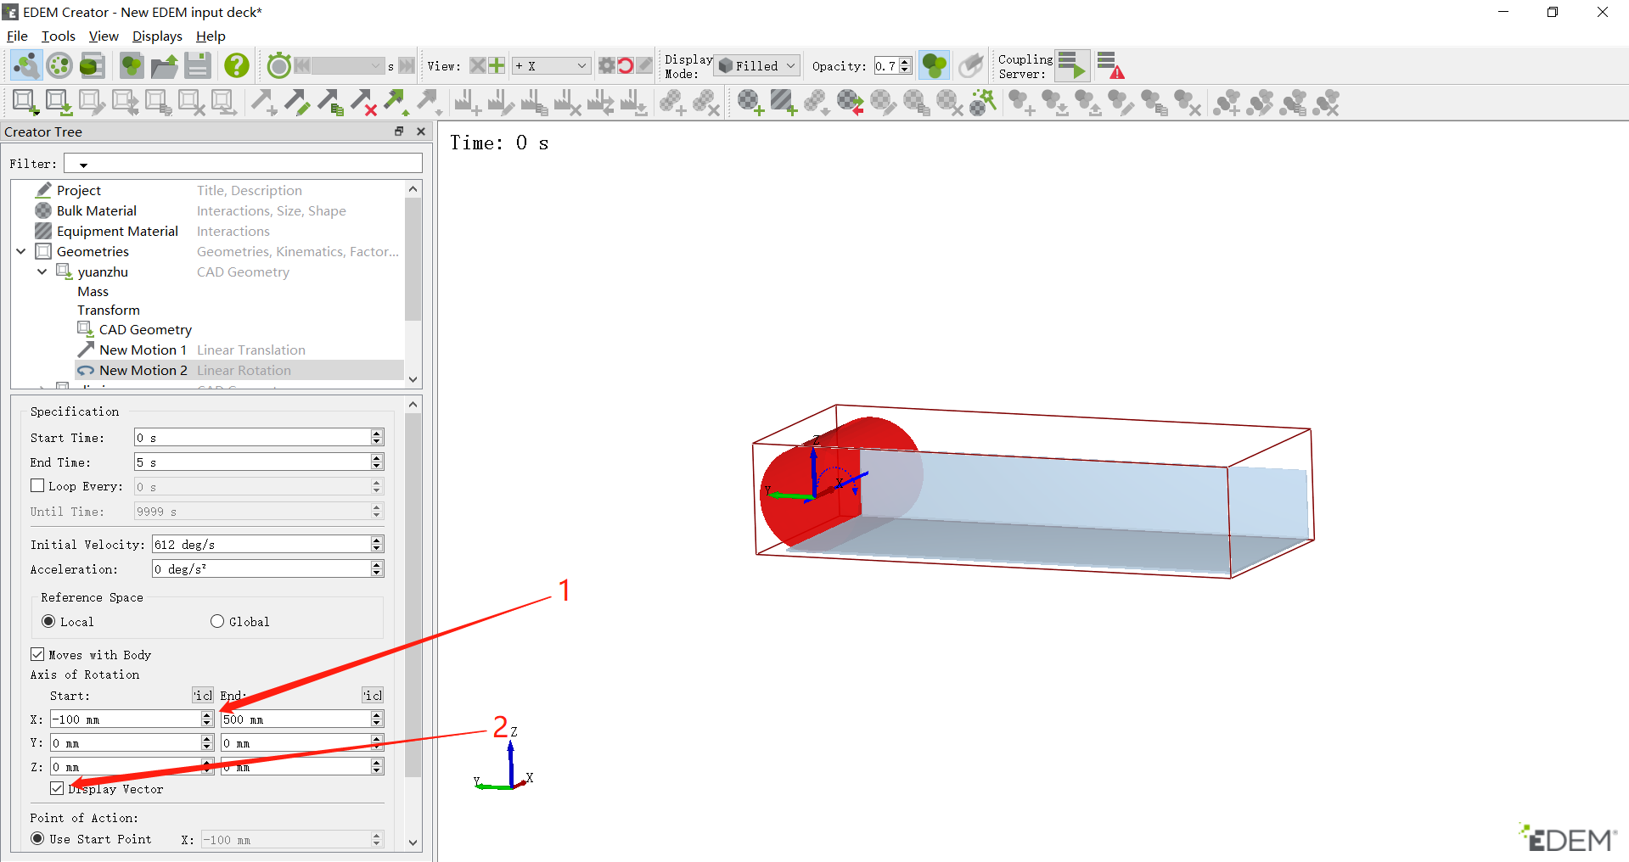
Task: Open the Display Mode Filled dropdown
Action: click(757, 65)
